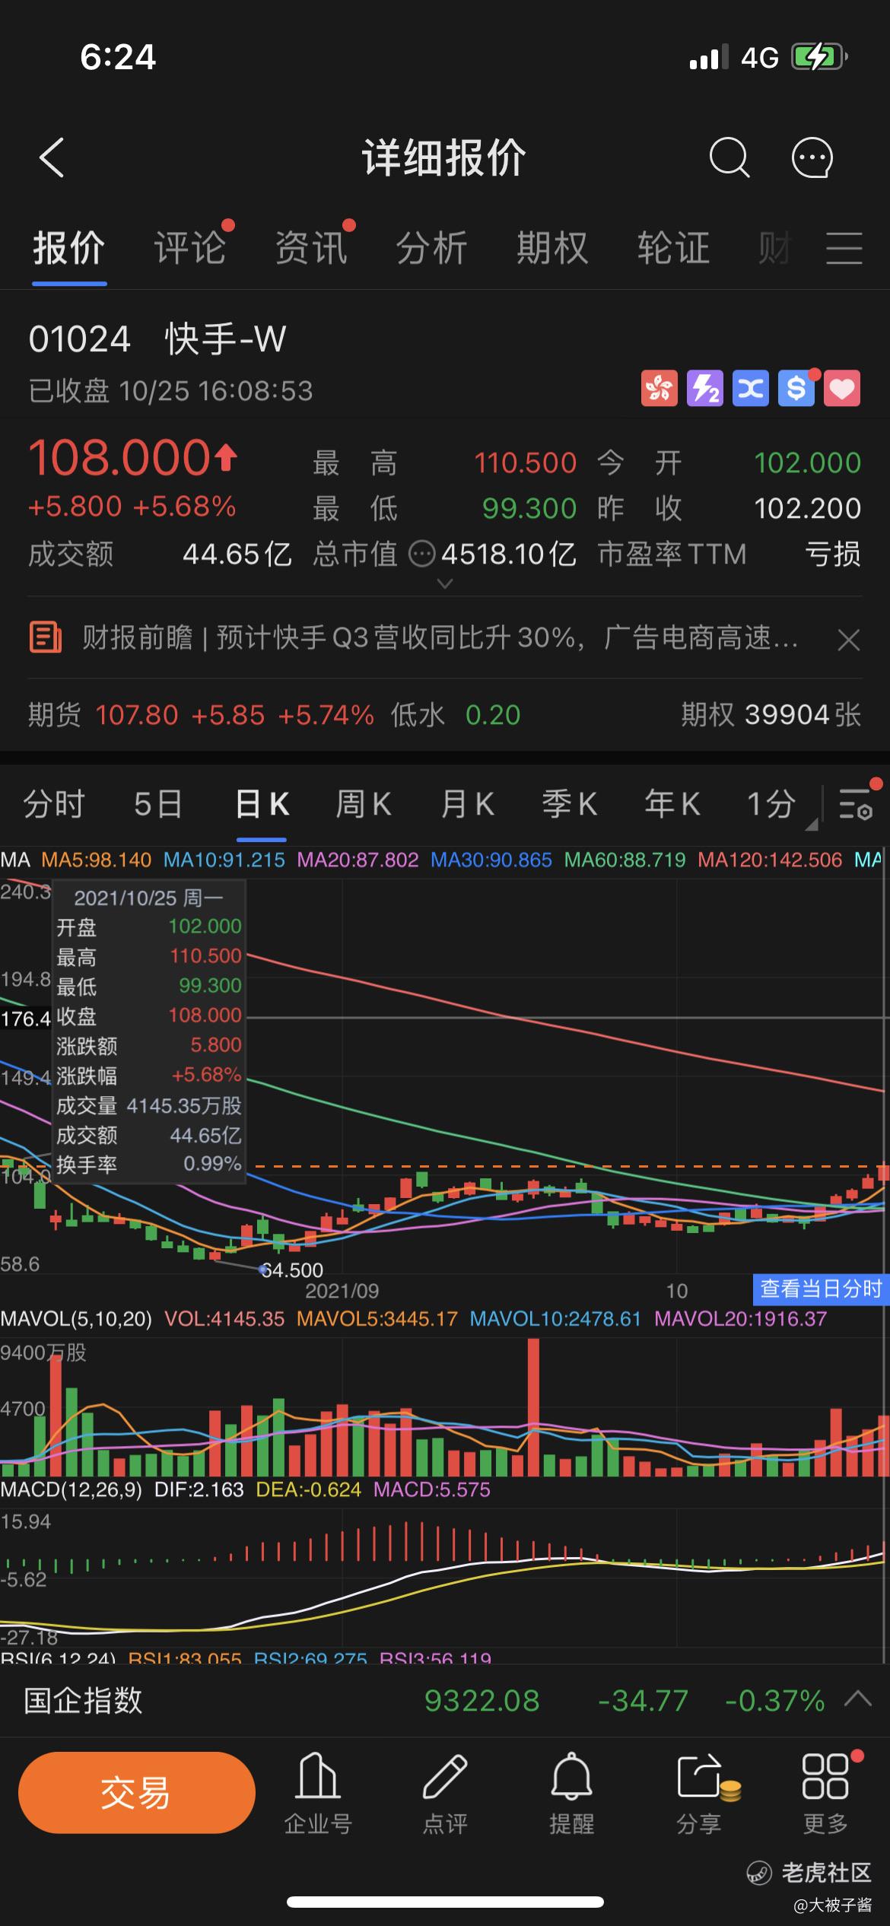Select the 周K chart period
890x1926 pixels.
click(x=364, y=804)
